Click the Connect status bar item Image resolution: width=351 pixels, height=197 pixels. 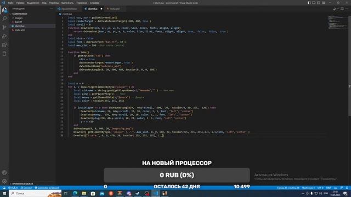[26, 188]
